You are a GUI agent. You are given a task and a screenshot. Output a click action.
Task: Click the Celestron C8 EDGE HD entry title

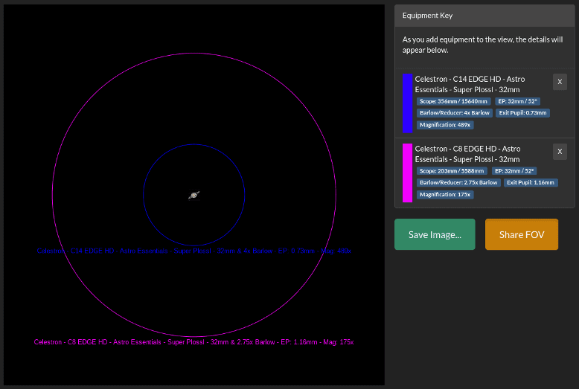tap(467, 154)
